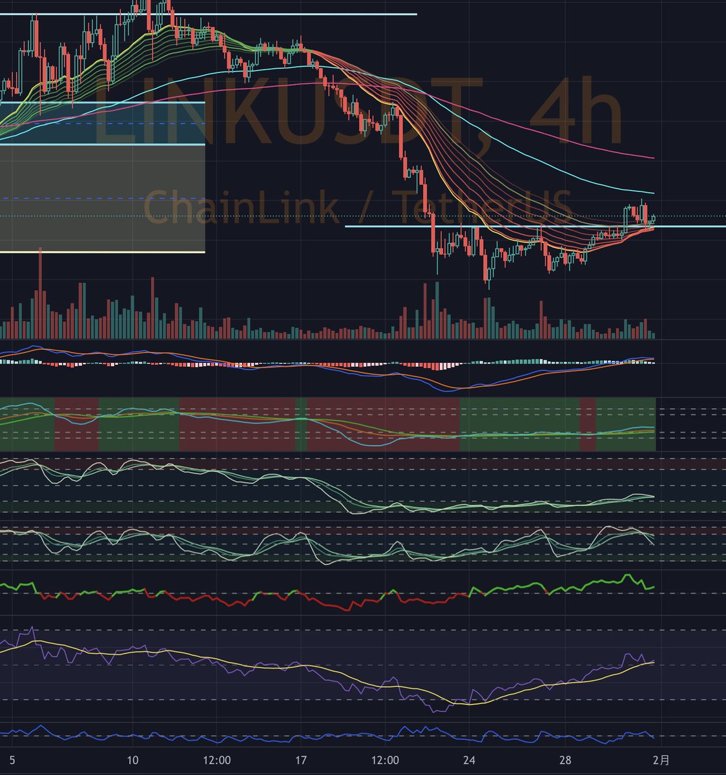
Task: Select the blue shaded rectangle zone drawing
Action: tap(102, 123)
